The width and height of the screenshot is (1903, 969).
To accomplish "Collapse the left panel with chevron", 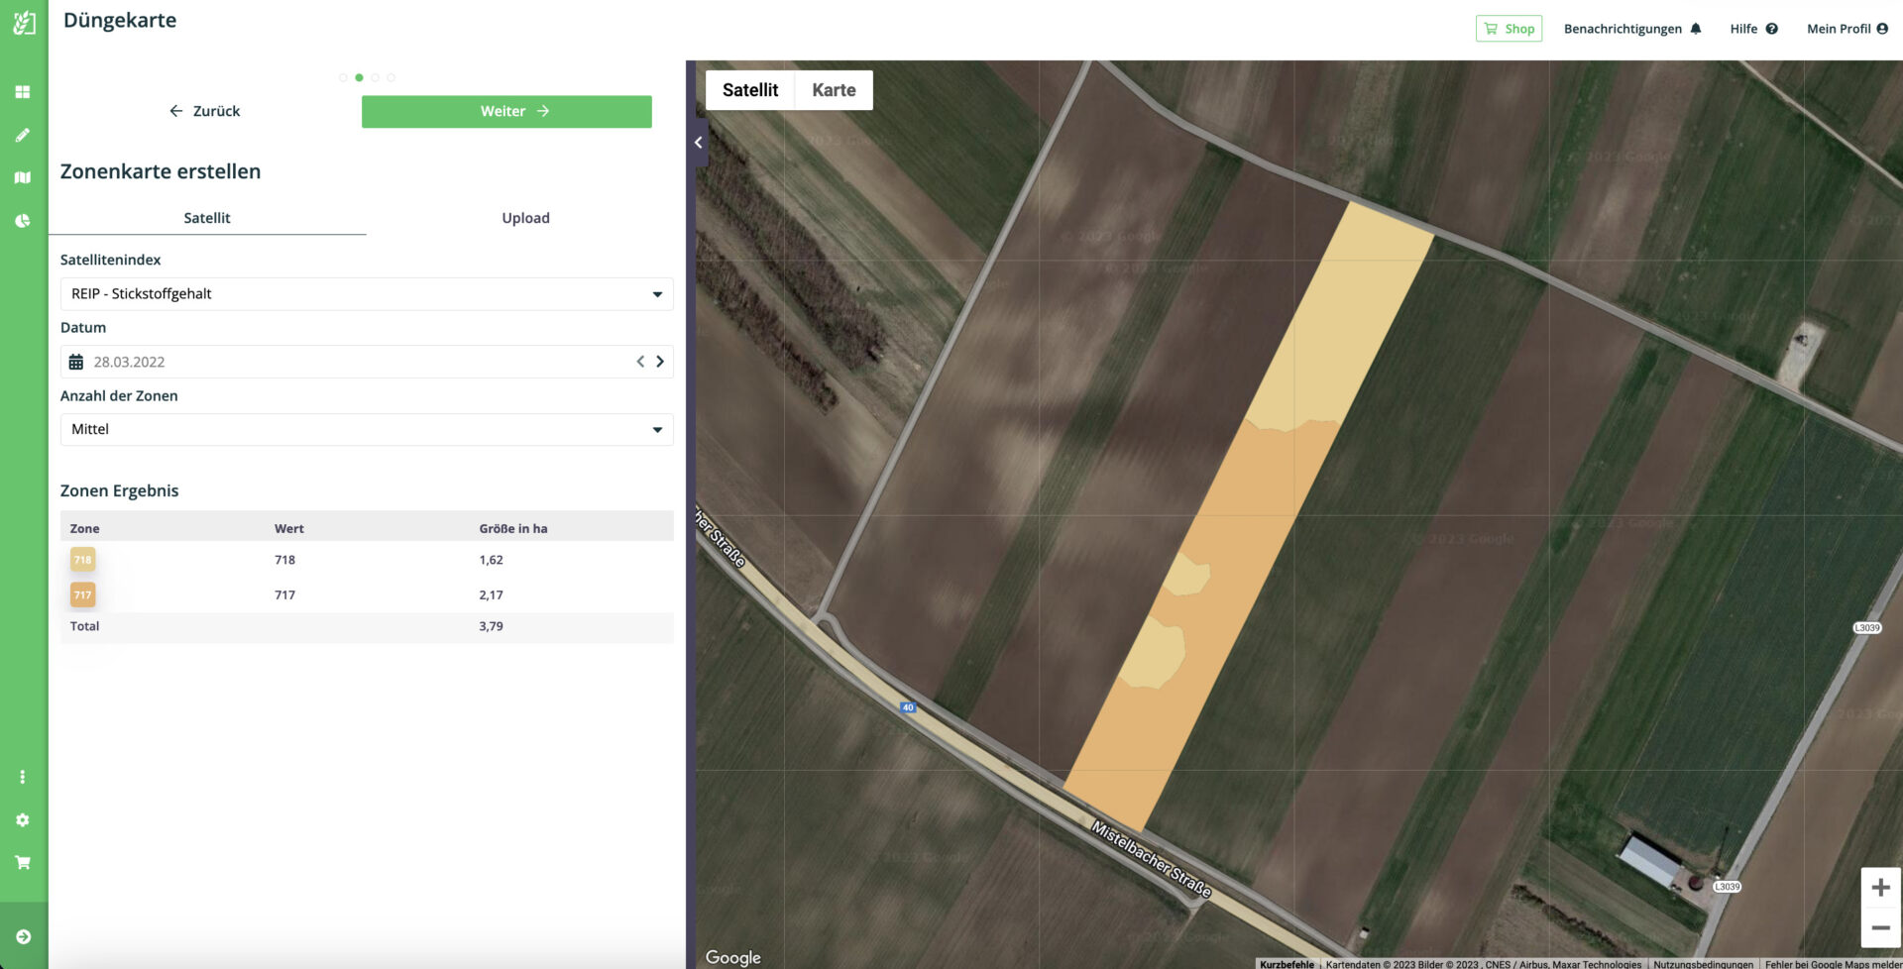I will pos(699,143).
